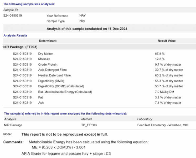The image size is (196, 158).
Task: Click the 'Digestibility (DMD)' row label
Action: point(51,81)
